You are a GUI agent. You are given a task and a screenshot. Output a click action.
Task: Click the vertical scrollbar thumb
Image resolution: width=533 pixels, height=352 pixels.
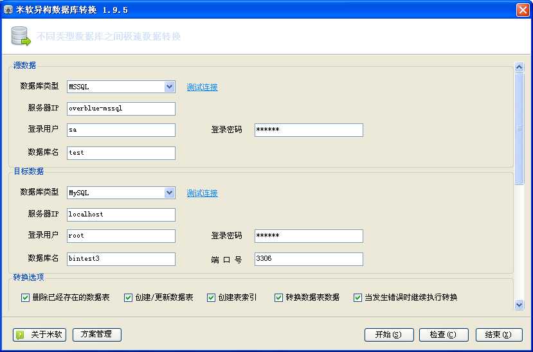tap(519, 128)
